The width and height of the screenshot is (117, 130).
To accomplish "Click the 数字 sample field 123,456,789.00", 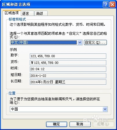I will coord(68,56).
